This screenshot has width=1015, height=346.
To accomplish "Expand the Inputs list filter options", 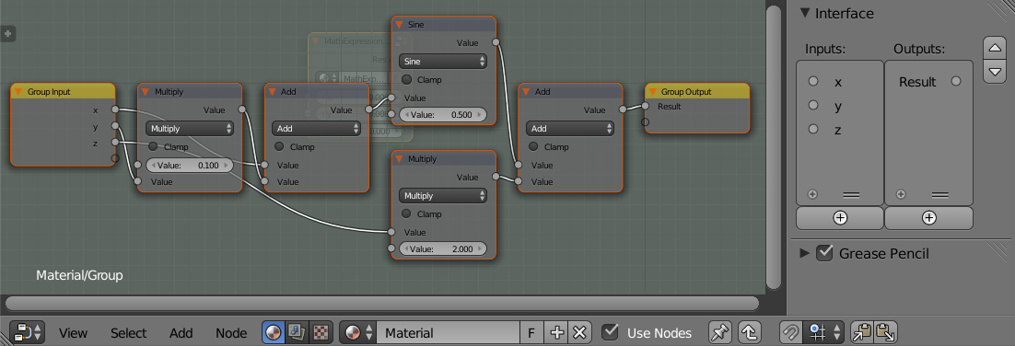I will tap(813, 194).
